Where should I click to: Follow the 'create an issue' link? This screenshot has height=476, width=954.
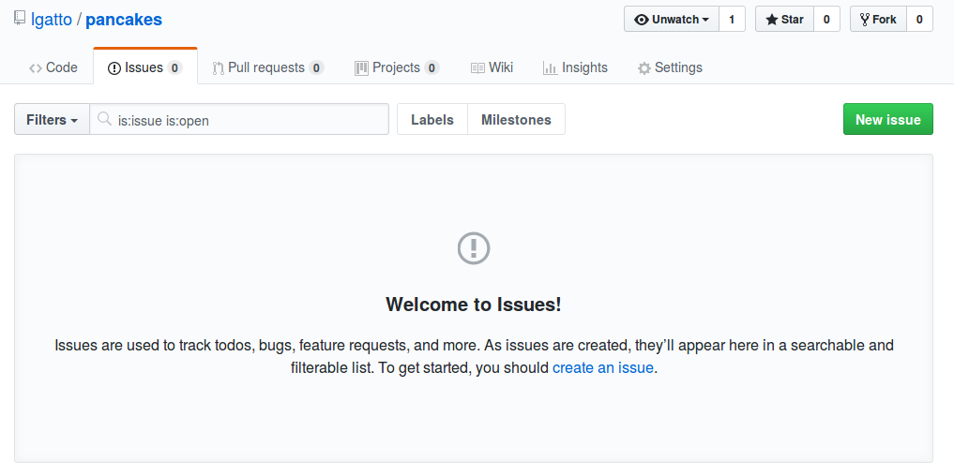pos(602,368)
